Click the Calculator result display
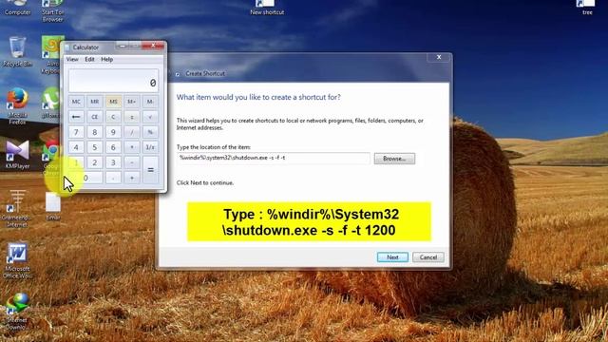Image resolution: width=608 pixels, height=342 pixels. [113, 81]
